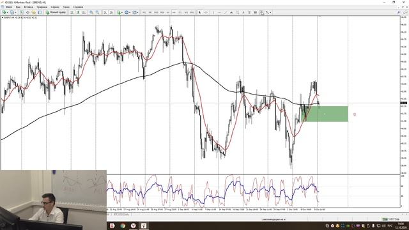Image resolution: width=409 pixels, height=230 pixels.
Task: Select the M1 timeframe
Action: pyautogui.click(x=144, y=12)
